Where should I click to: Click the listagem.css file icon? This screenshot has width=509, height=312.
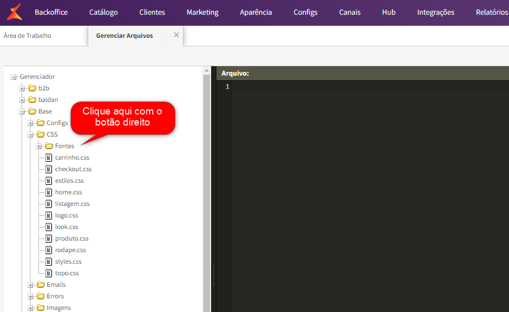[x=49, y=204]
